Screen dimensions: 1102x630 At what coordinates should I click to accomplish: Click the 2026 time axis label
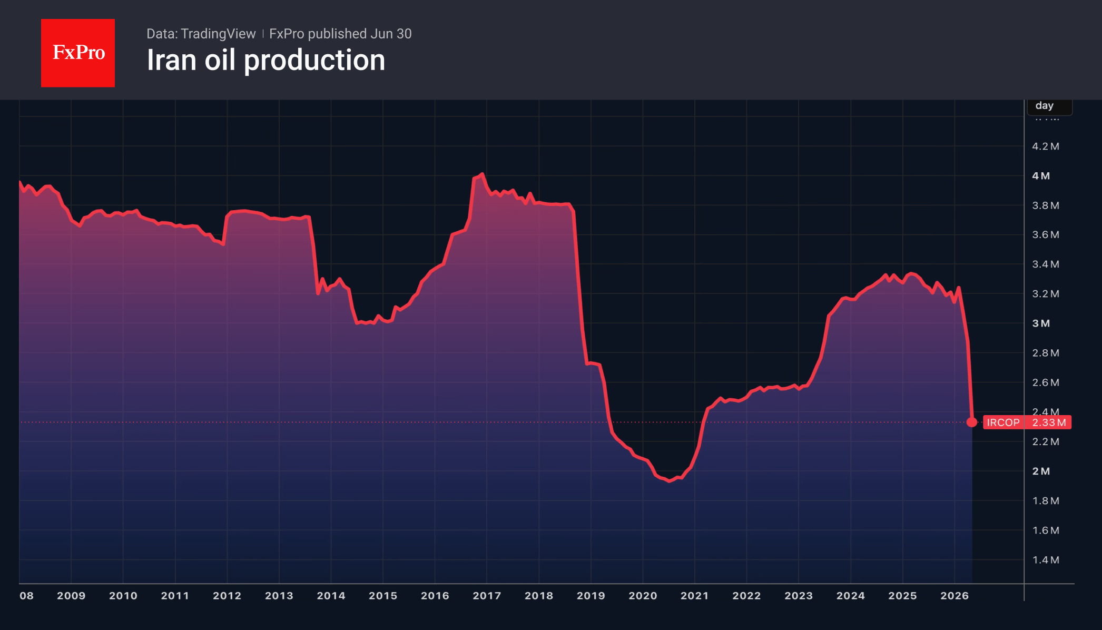point(955,596)
